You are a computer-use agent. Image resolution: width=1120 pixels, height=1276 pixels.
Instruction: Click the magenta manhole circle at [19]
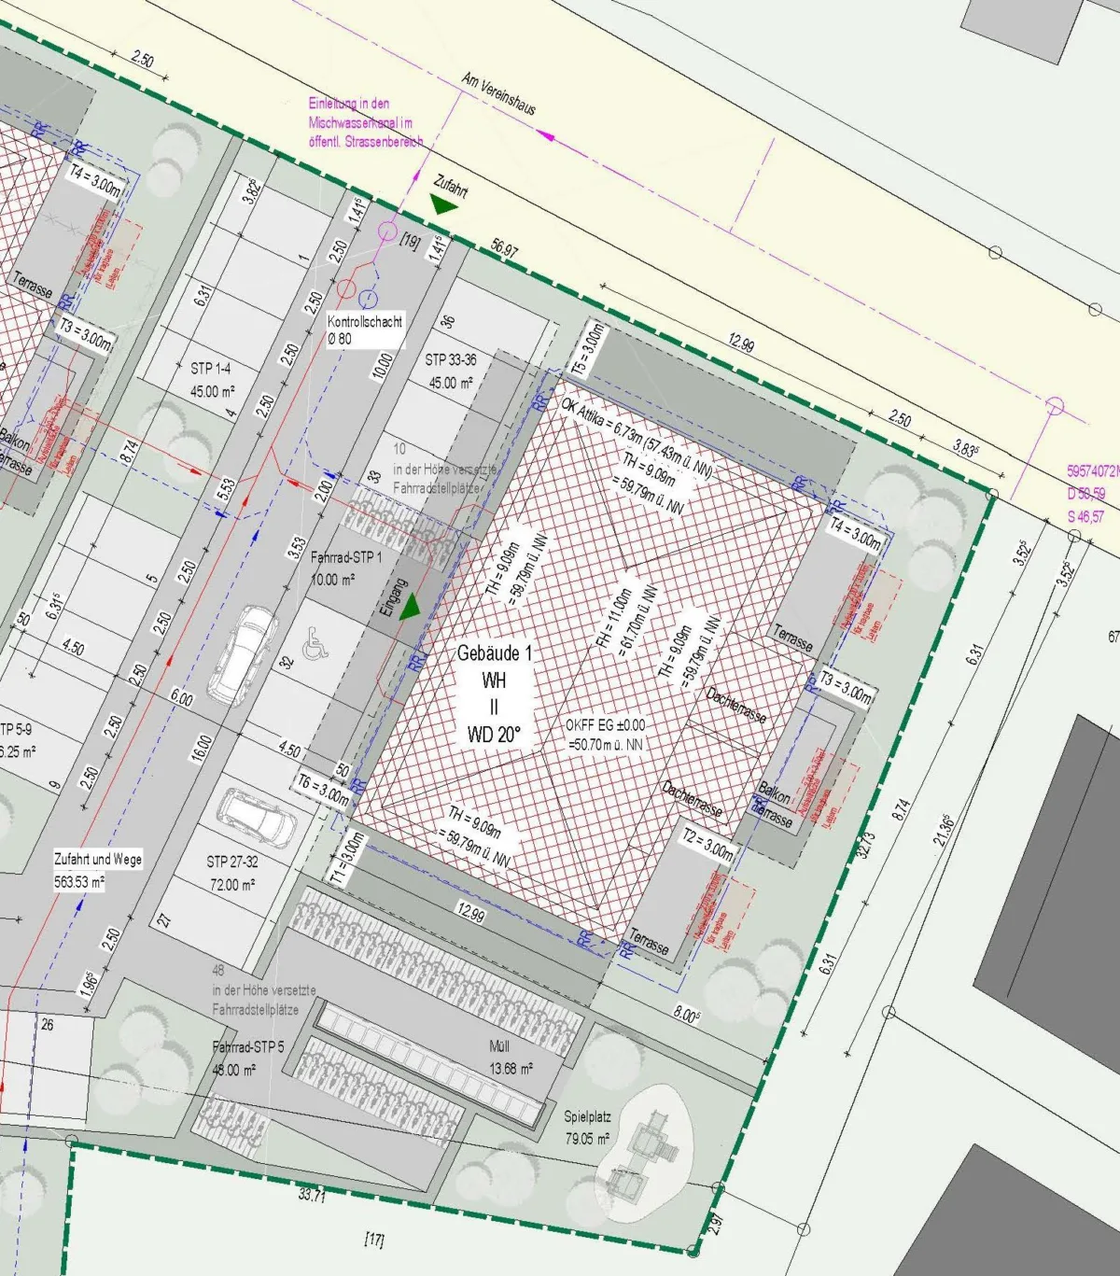388,231
